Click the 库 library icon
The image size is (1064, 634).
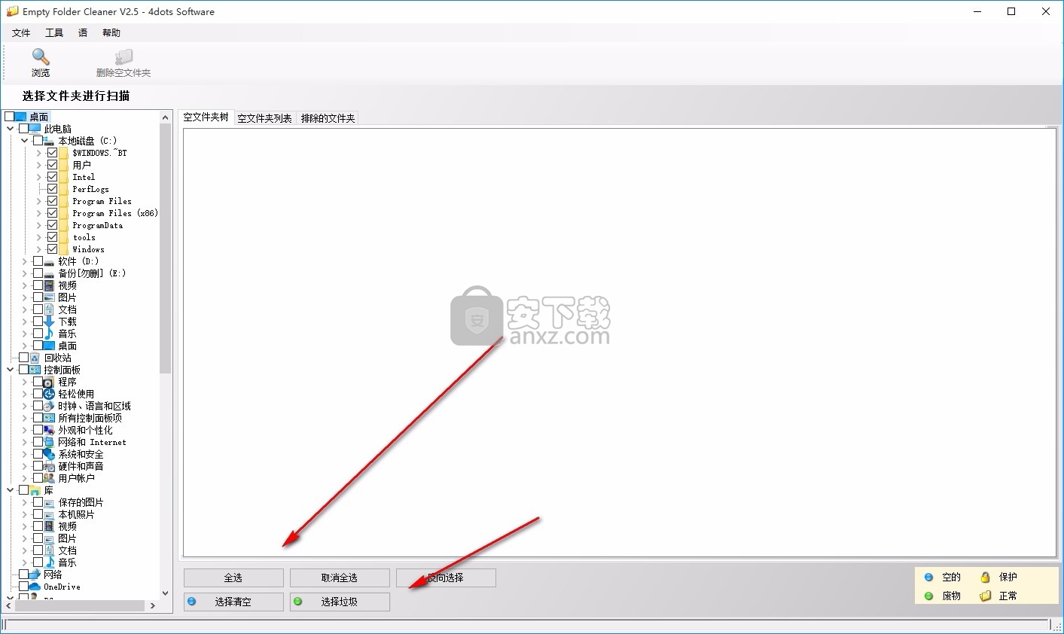pos(35,490)
